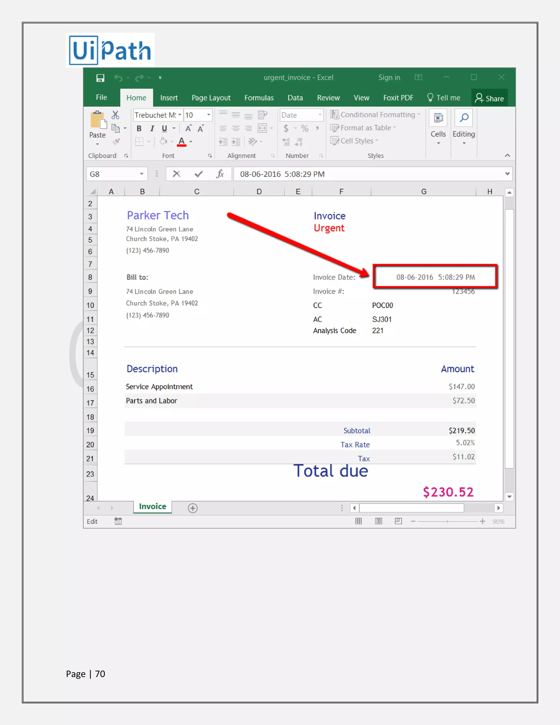The height and width of the screenshot is (725, 560).
Task: Click the Cut scissors icon
Action: 115,115
